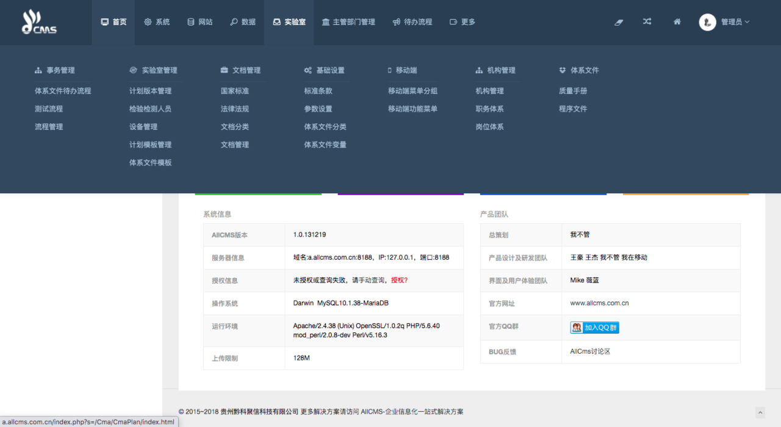This screenshot has width=781, height=427.
Task: Go to 计划版本管理 submenu item
Action: tap(150, 91)
